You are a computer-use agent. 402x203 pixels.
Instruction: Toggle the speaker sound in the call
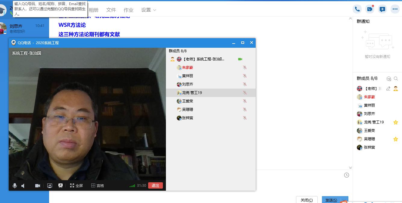[23, 186]
